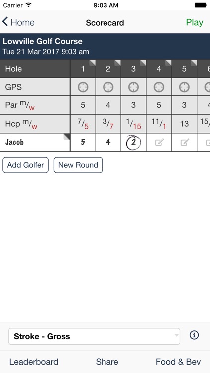Tap the green Play button

coord(195,22)
